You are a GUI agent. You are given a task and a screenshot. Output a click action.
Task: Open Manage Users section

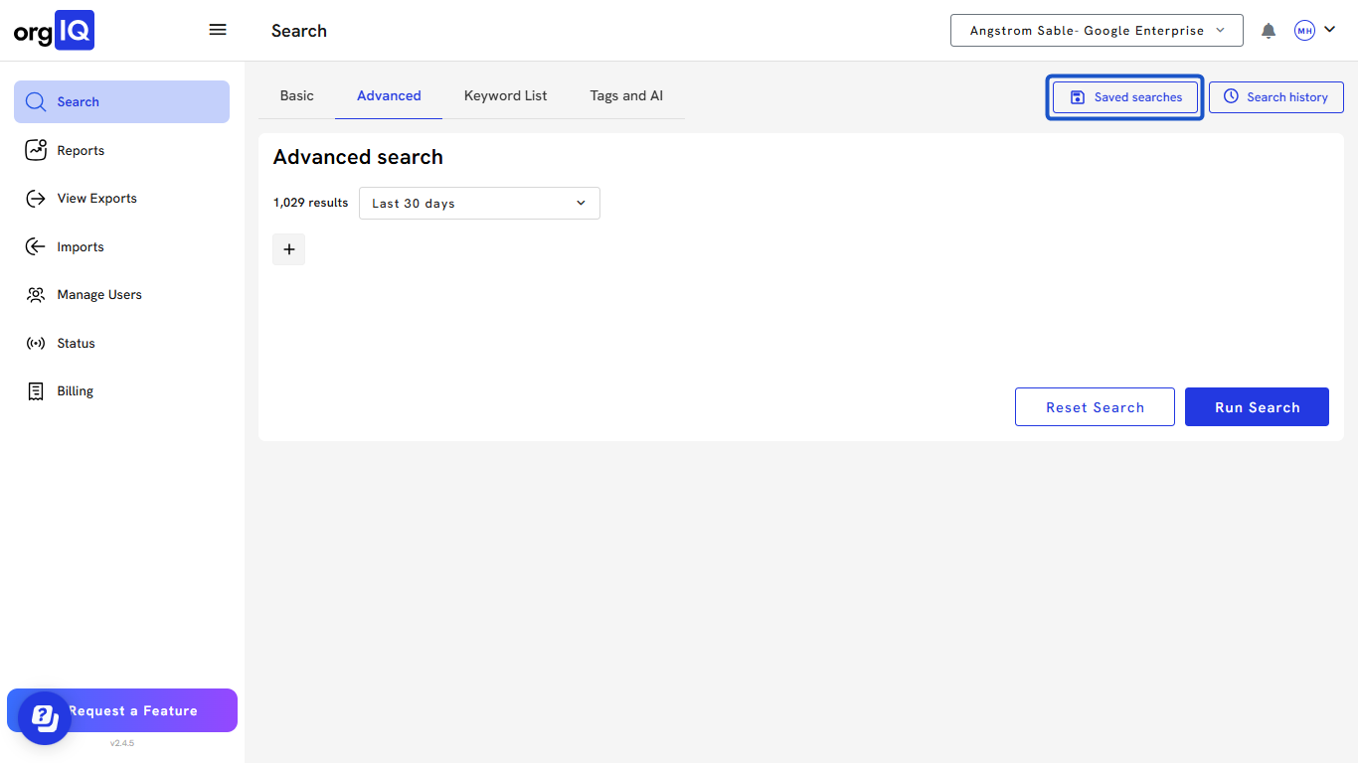[x=98, y=295]
